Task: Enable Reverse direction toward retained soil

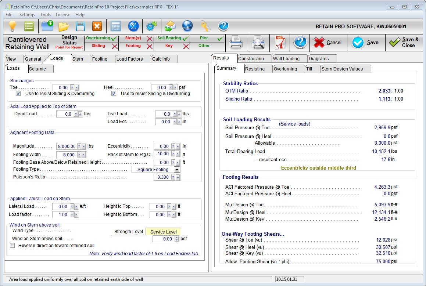Action: click(12, 246)
